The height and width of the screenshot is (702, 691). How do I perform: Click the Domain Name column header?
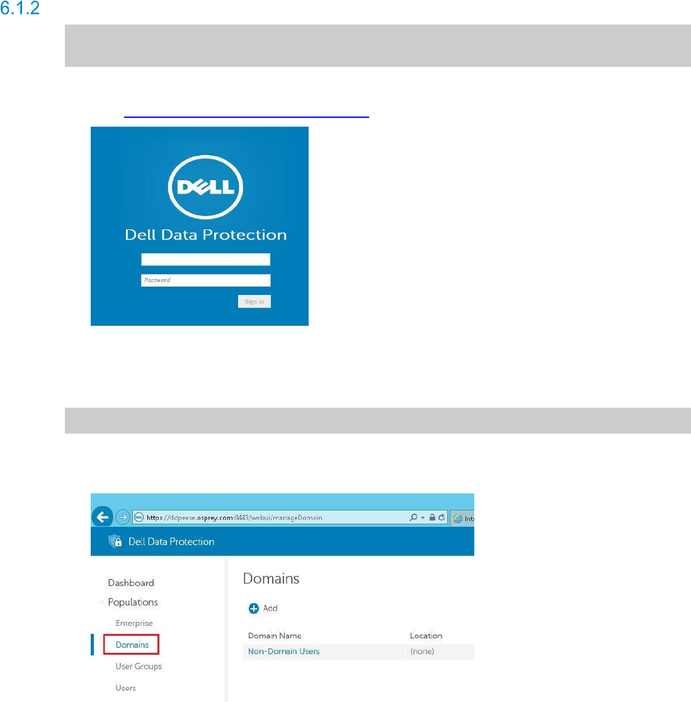coord(275,635)
